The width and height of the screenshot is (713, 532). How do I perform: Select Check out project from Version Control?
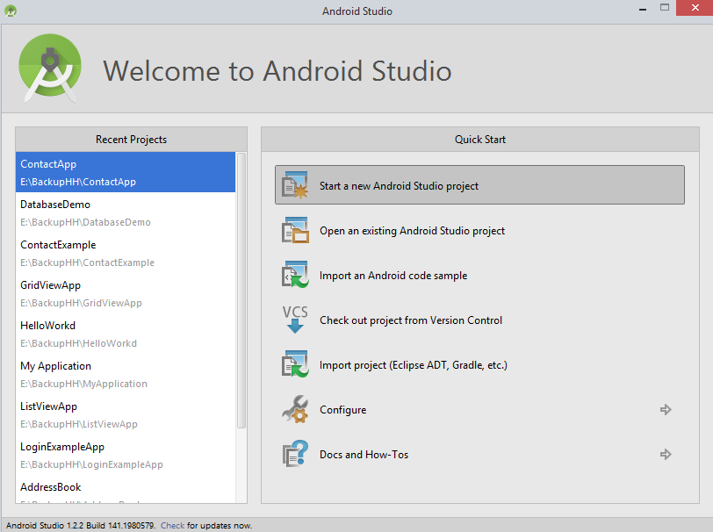coord(411,320)
